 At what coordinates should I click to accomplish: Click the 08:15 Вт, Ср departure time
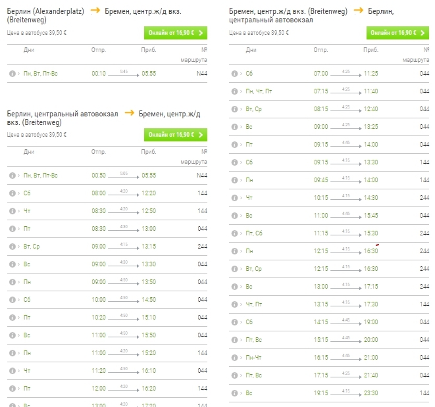pos(321,109)
